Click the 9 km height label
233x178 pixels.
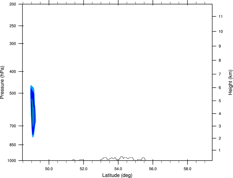coord(220,46)
